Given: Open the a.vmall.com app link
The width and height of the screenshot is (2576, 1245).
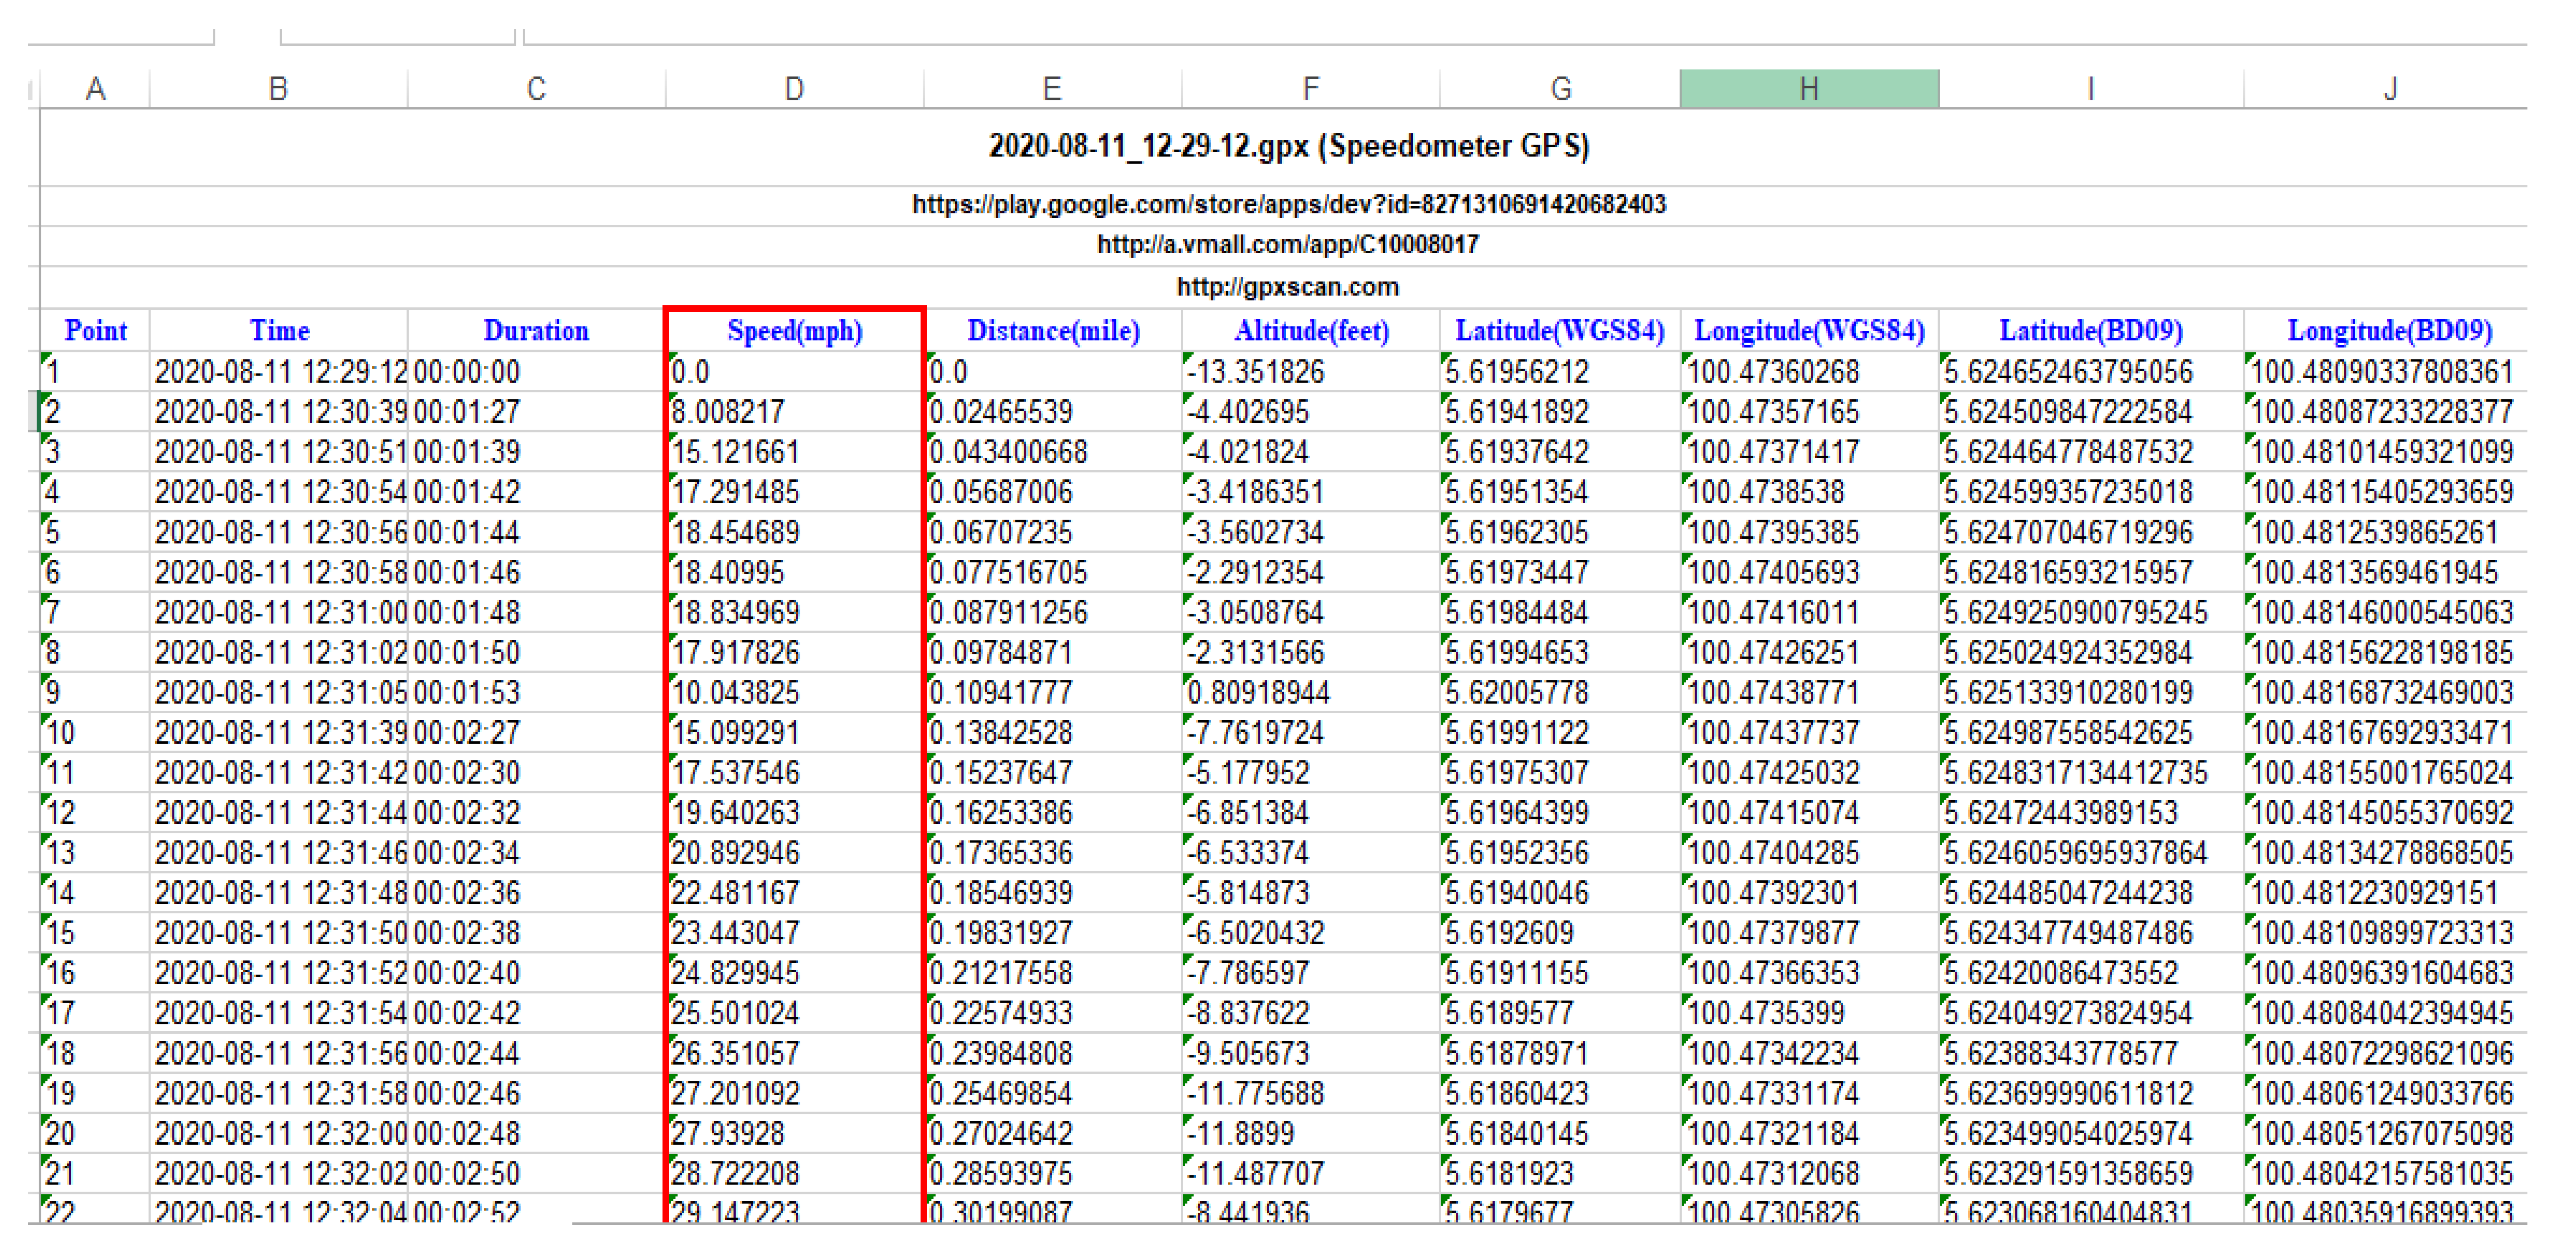Looking at the screenshot, I should 1288,245.
